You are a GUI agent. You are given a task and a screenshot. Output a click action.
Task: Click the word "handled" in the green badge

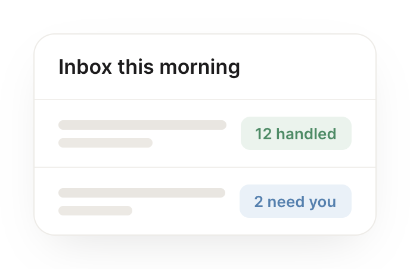click(306, 133)
